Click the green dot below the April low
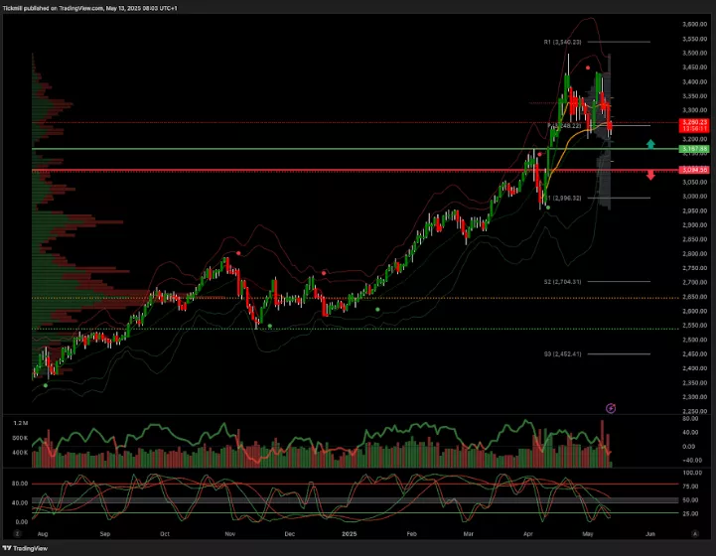Viewport: 716px width, 556px height. (x=548, y=207)
